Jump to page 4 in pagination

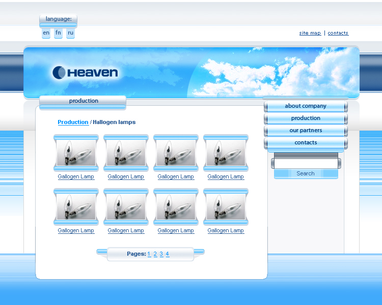167,254
